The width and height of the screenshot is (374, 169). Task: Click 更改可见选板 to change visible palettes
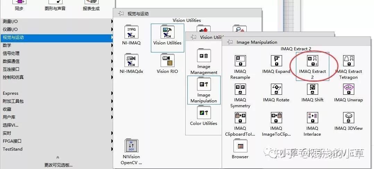[x=58, y=165]
